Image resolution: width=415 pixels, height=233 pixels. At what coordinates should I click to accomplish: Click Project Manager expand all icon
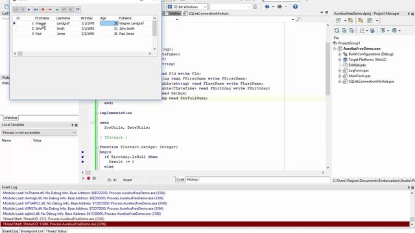point(344,30)
